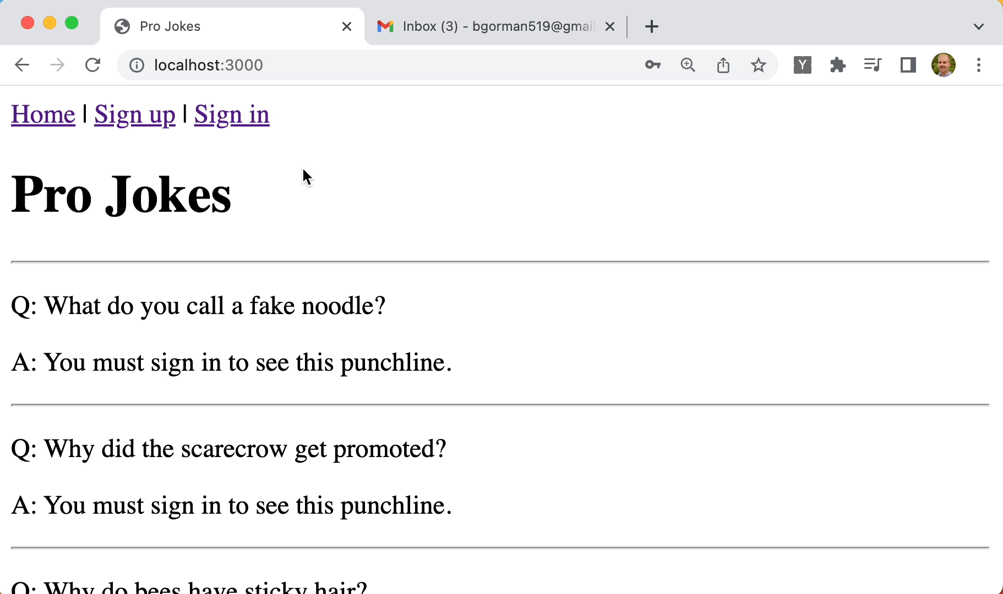
Task: Open the Chrome three-dot menu
Action: coord(979,65)
